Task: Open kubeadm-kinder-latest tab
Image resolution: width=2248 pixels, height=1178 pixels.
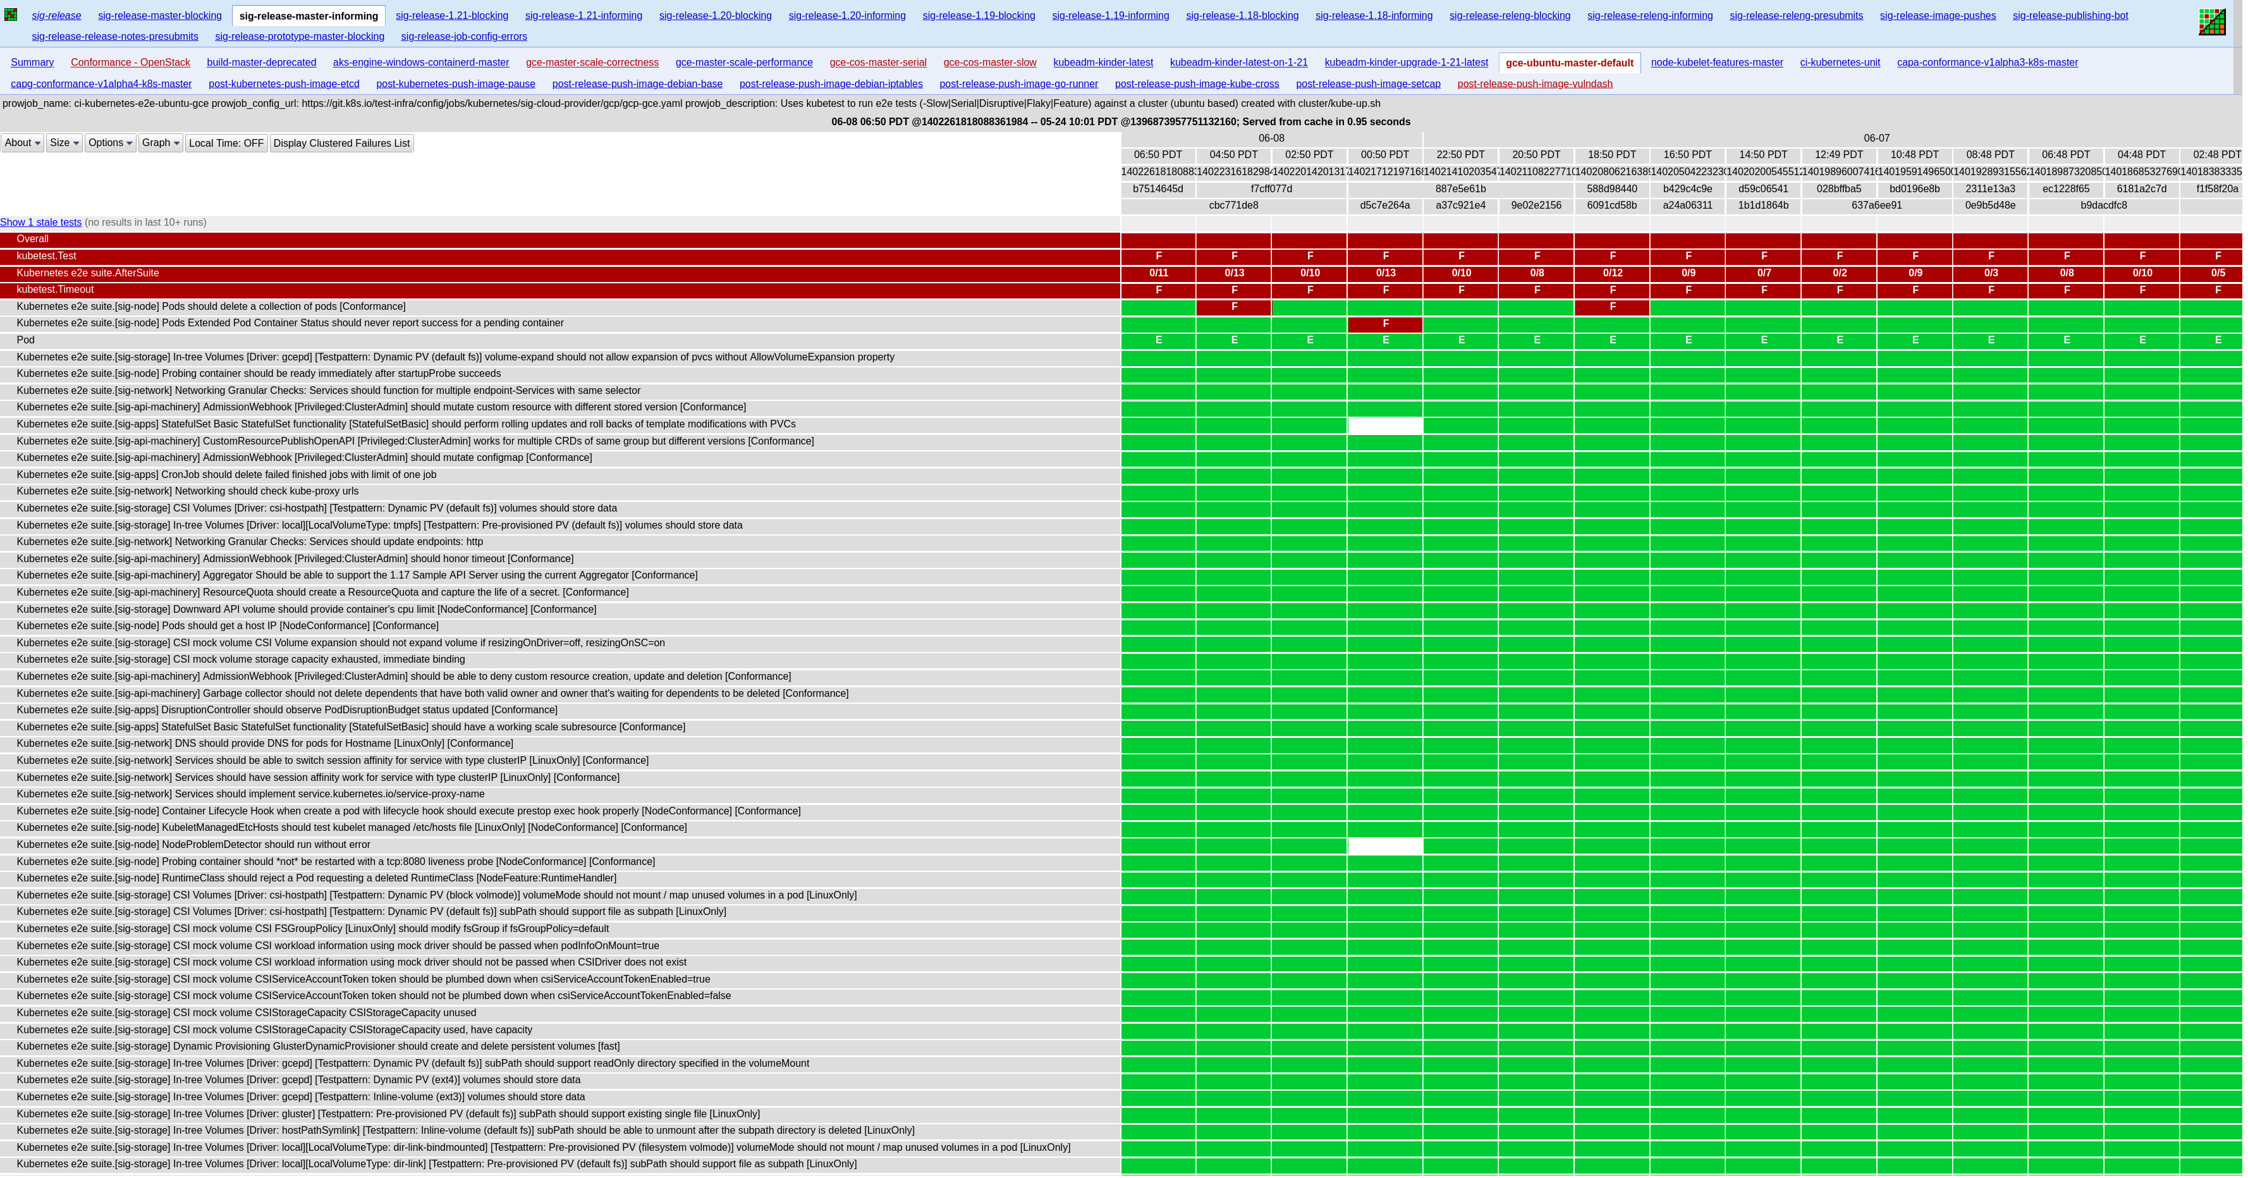Action: coord(1103,63)
